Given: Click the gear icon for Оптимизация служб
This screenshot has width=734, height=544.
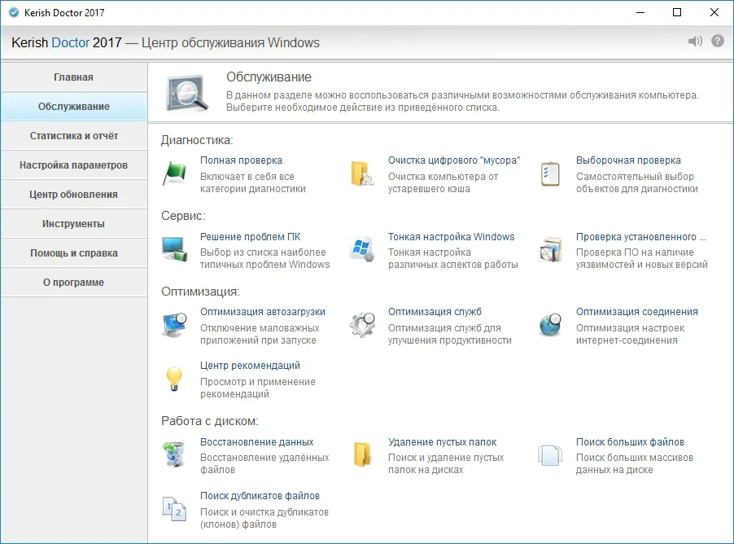Looking at the screenshot, I should click(362, 325).
